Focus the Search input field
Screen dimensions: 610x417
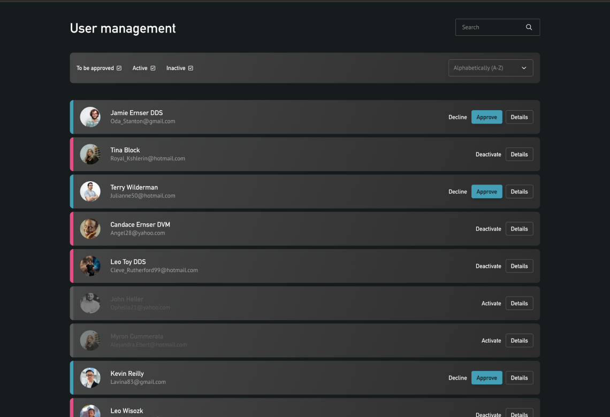497,27
